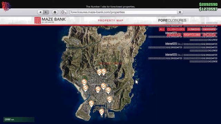Filter the map to Nightclubs
This screenshot has height=124, width=221.
coord(192,35)
